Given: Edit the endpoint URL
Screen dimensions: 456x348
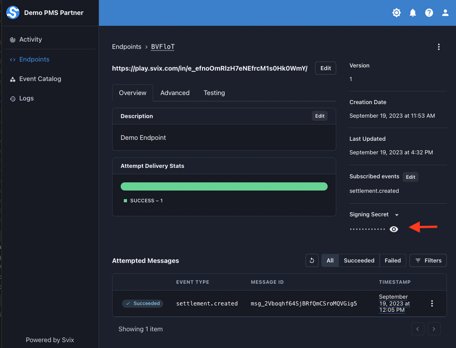Looking at the screenshot, I should click(x=325, y=68).
